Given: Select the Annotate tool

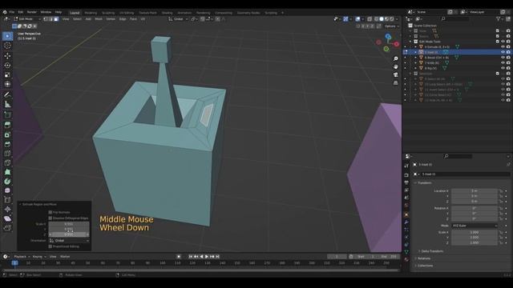Looking at the screenshot, I should [x=7, y=95].
